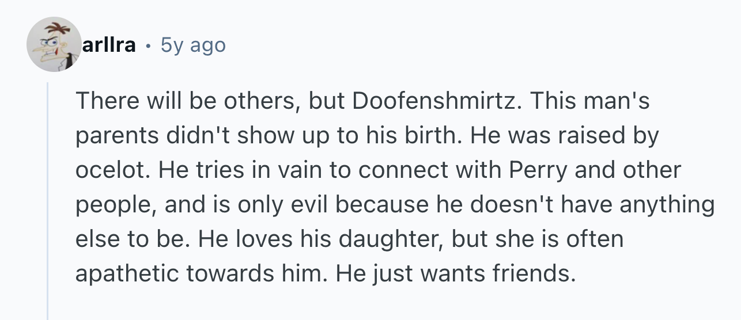
Task: Click the "5y ago" timestamp
Action: point(193,45)
